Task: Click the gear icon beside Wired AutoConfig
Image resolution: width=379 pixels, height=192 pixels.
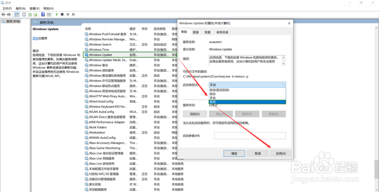Action: [x=86, y=101]
